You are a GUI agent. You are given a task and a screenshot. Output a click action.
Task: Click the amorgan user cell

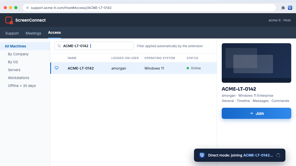point(119,68)
